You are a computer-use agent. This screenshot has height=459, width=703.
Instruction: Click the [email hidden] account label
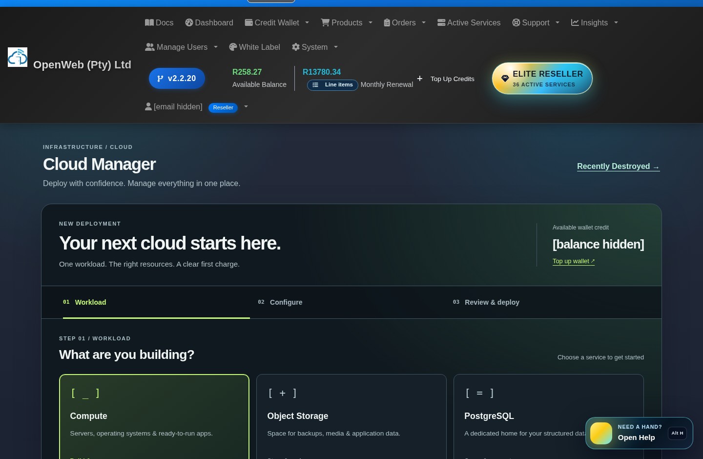pyautogui.click(x=178, y=106)
